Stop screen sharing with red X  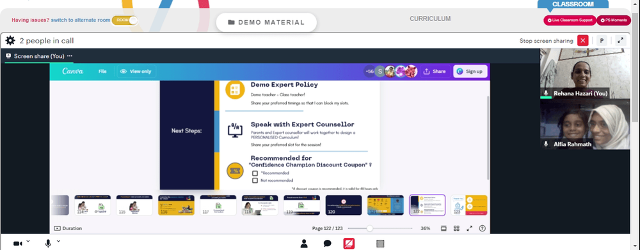pyautogui.click(x=583, y=41)
